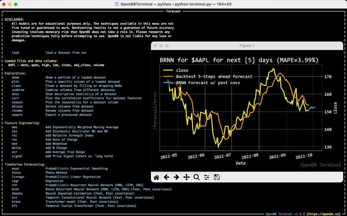Click the 'roc' feature engineering command

(x=15, y=139)
